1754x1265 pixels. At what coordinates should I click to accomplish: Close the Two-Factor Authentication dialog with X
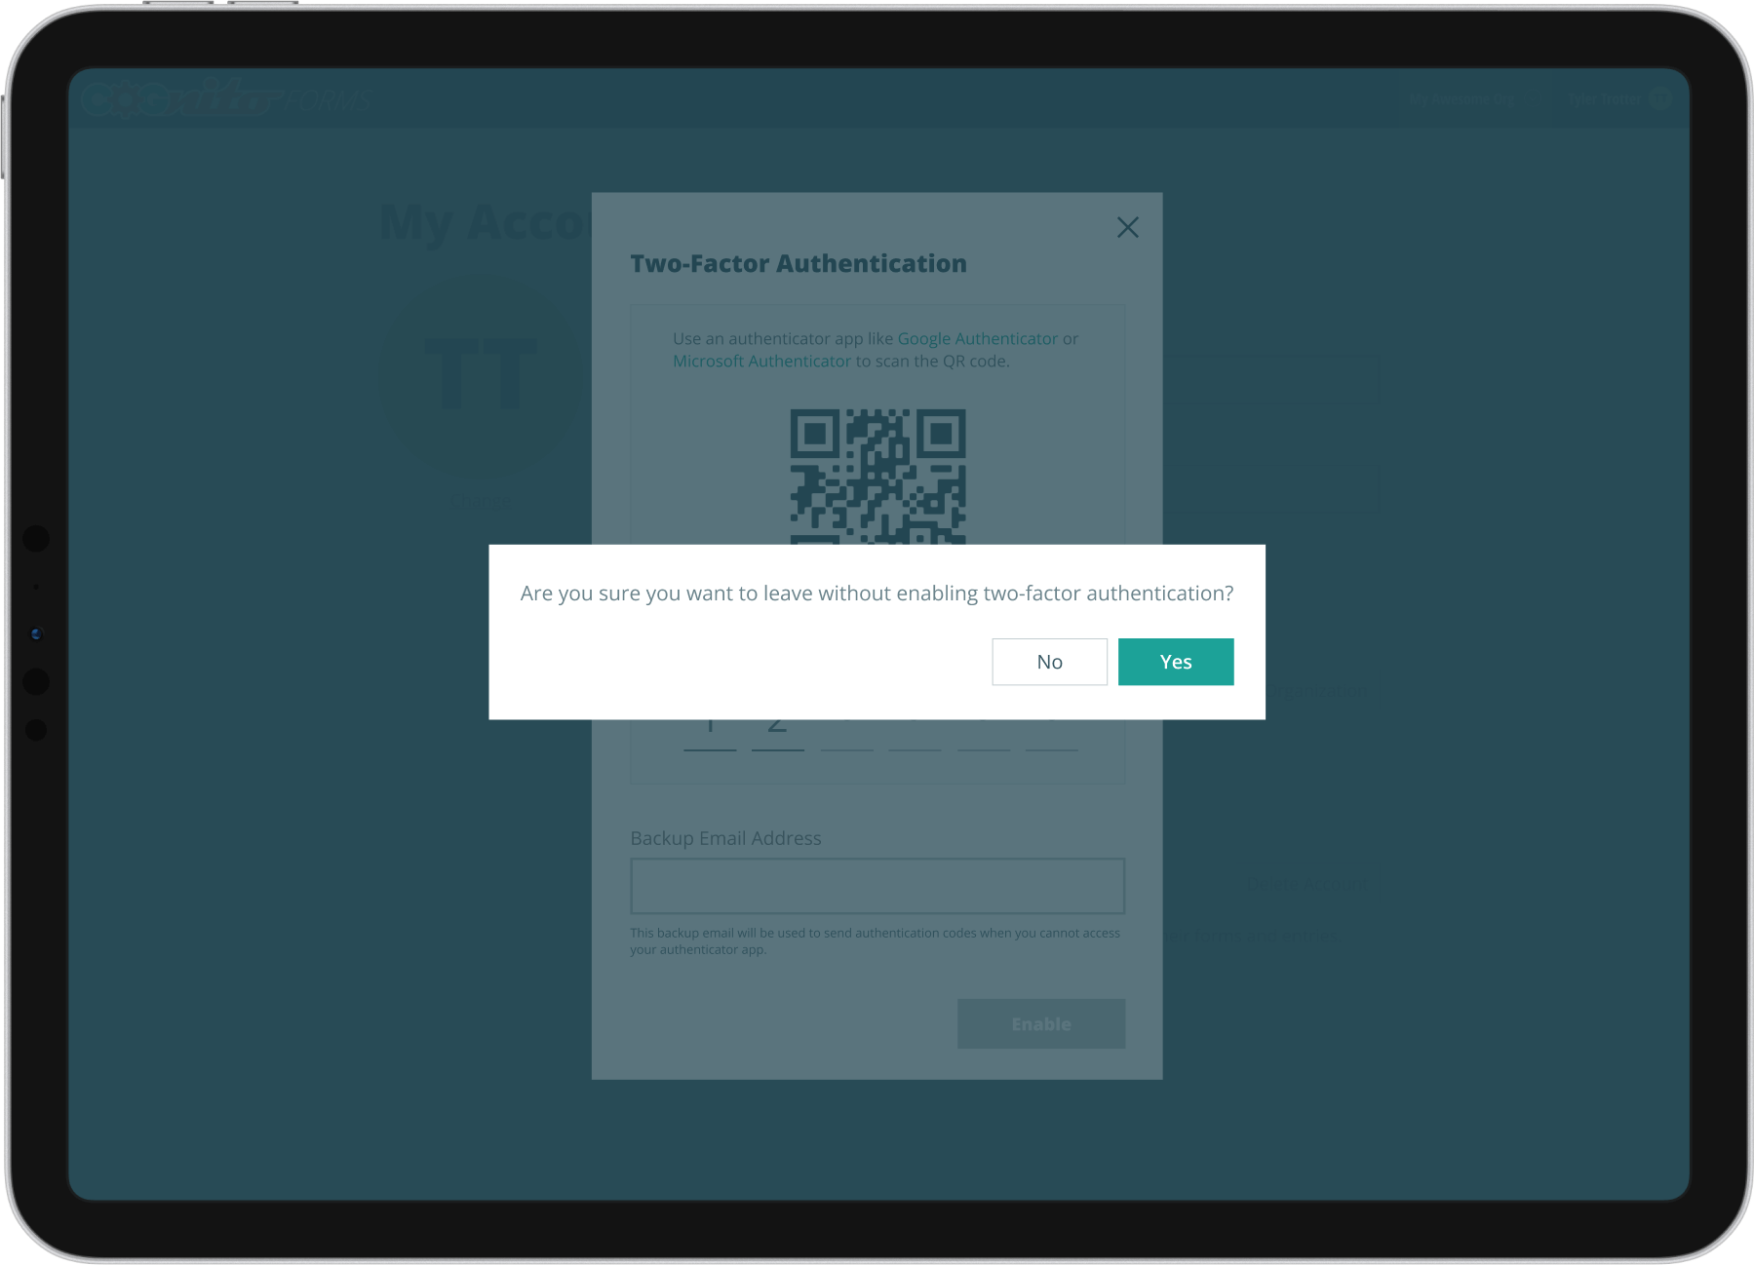pos(1127,227)
